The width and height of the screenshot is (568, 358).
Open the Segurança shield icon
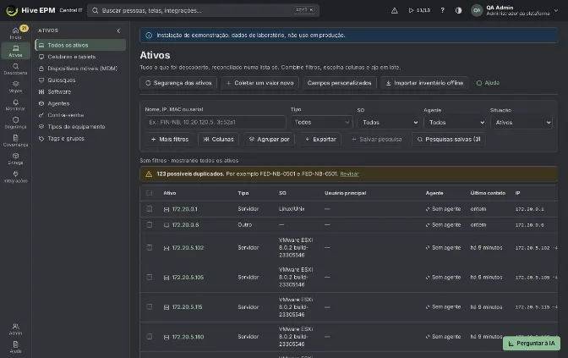click(15, 119)
